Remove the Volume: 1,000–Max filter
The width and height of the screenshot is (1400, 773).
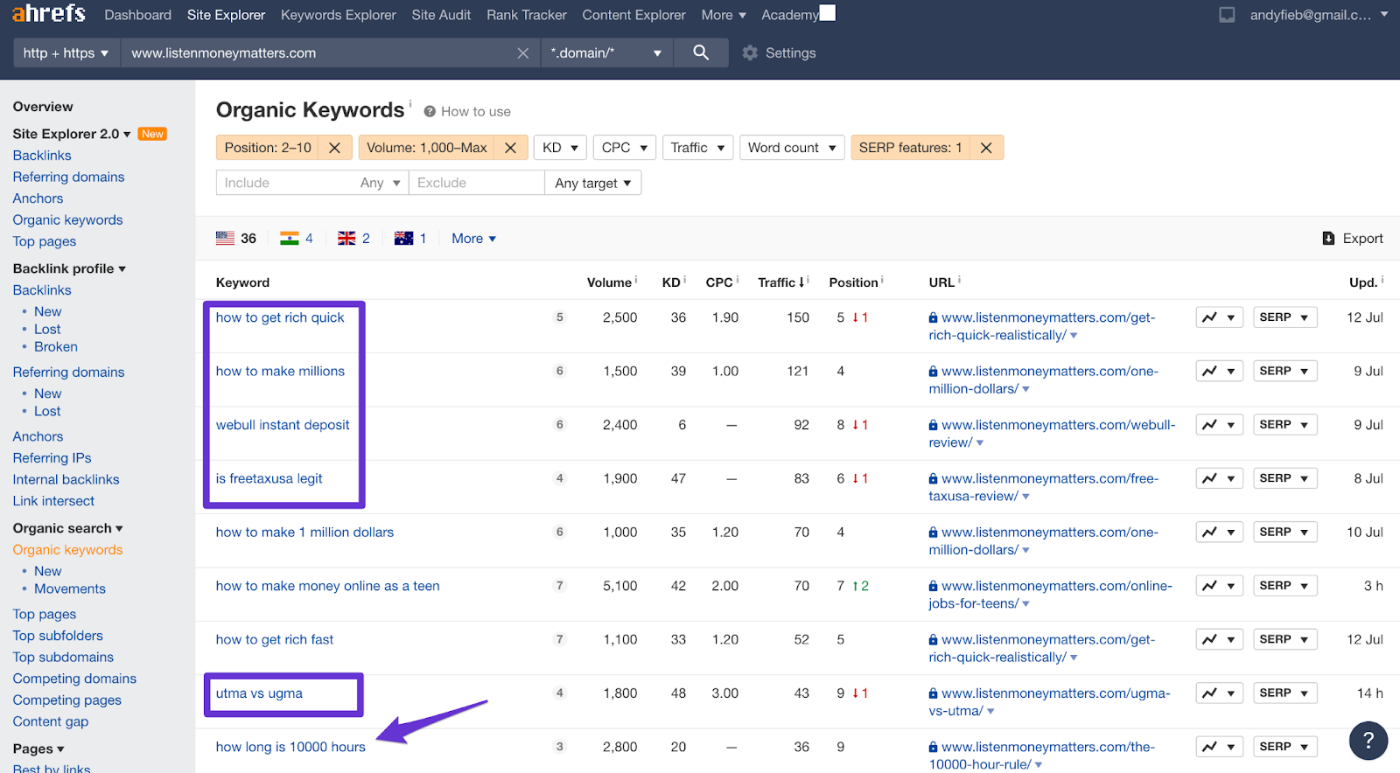pos(510,148)
